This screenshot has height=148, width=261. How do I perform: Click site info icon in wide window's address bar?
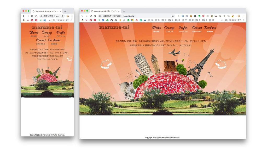point(100,16)
